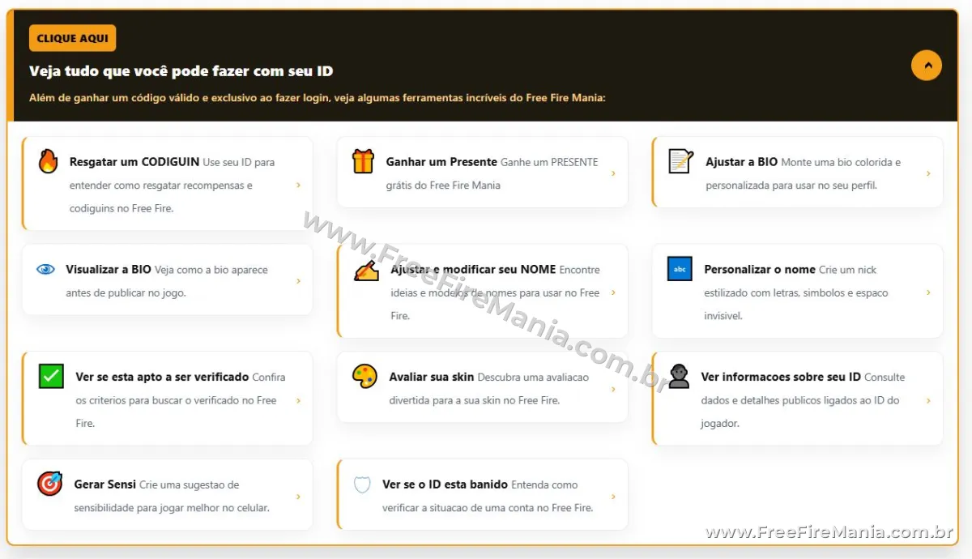Click the blue abc icon for Personalizar o nome
This screenshot has height=559, width=972.
pos(680,269)
